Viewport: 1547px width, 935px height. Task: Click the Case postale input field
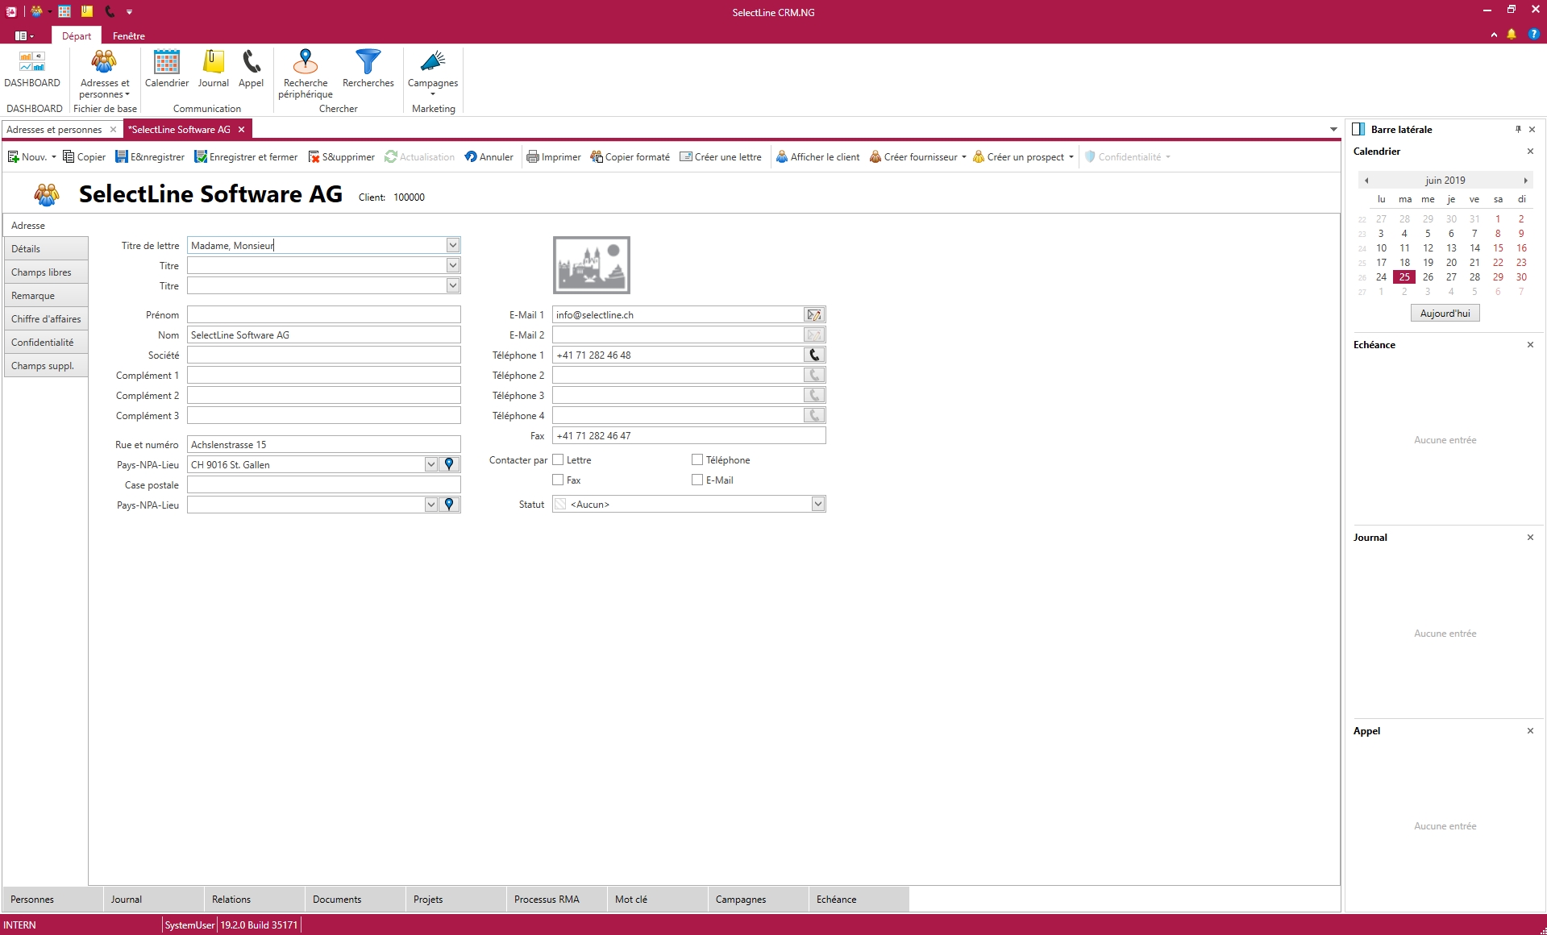324,485
